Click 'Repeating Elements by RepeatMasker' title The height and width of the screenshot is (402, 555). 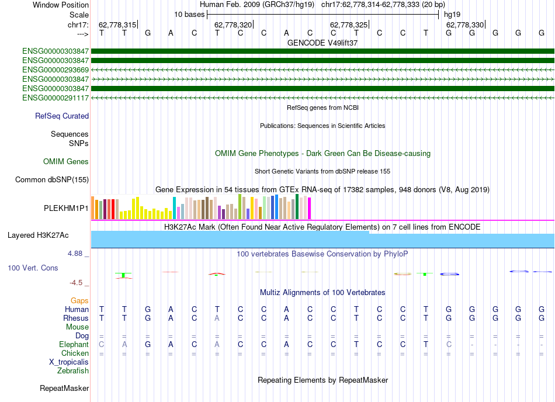322,380
